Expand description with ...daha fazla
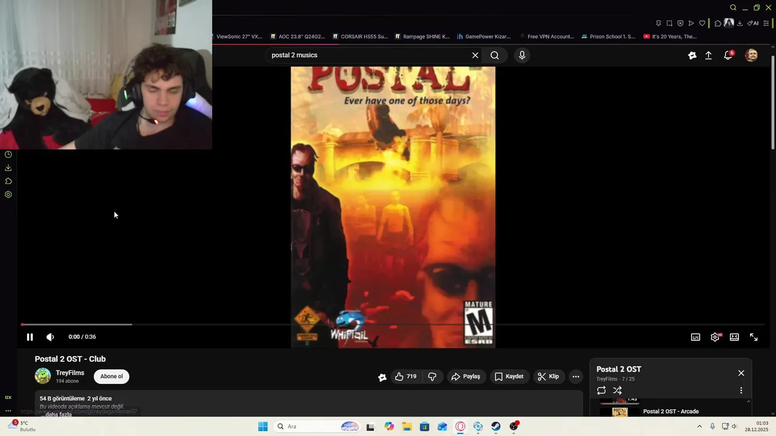Image resolution: width=776 pixels, height=436 pixels. [56, 414]
